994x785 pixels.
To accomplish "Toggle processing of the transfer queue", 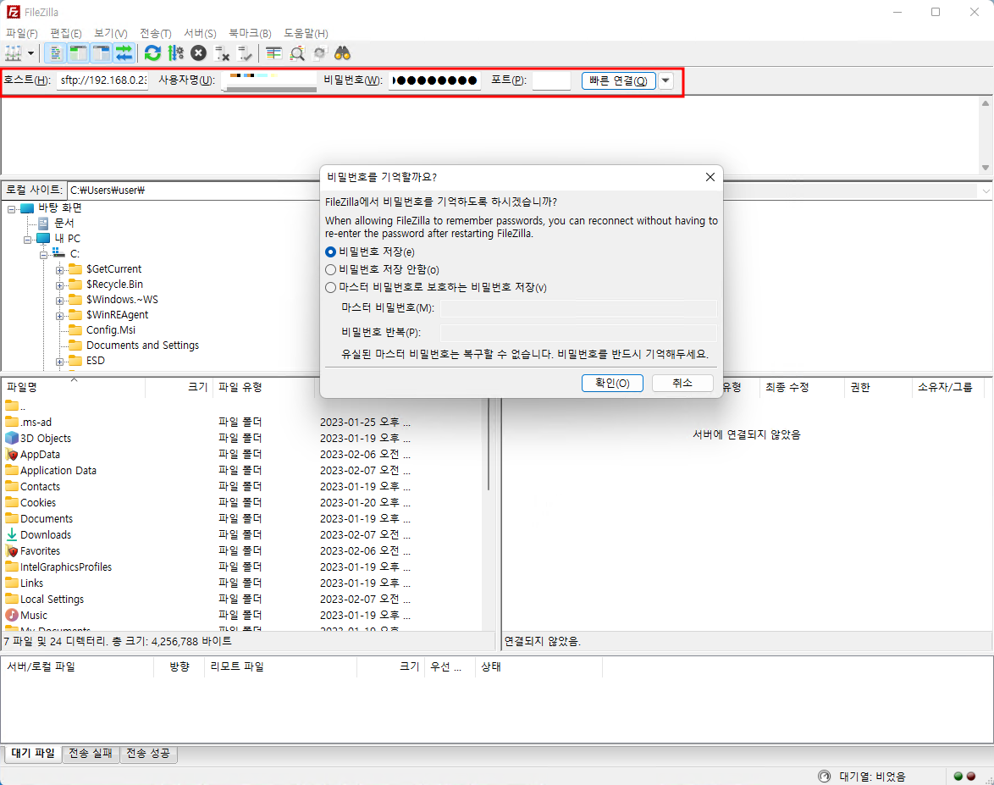I will pyautogui.click(x=175, y=53).
